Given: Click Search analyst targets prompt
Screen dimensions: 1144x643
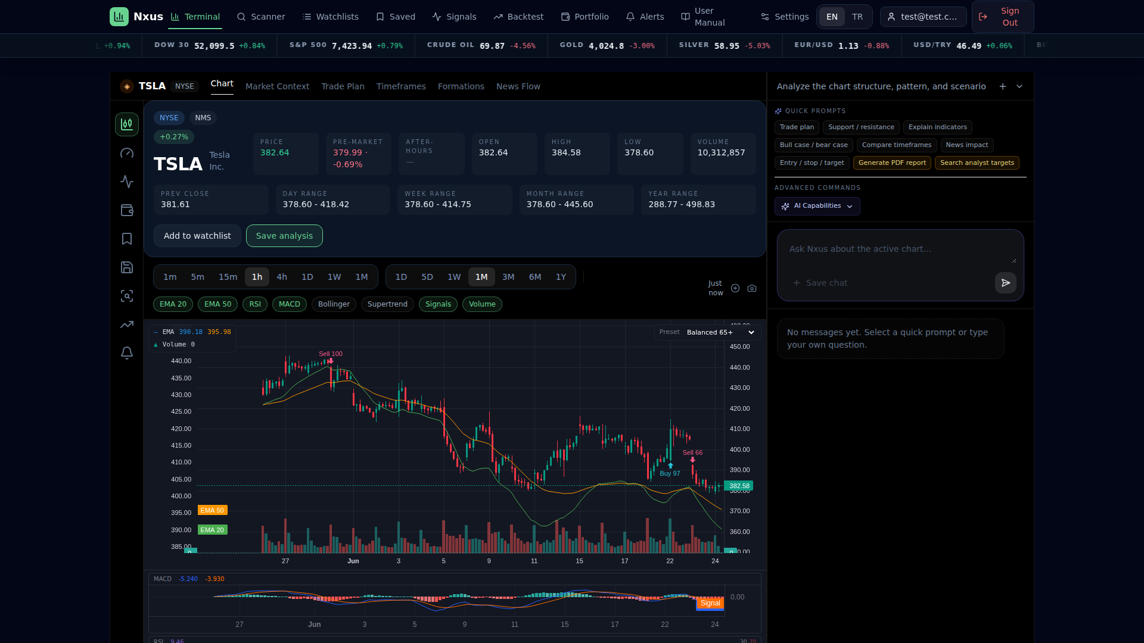Looking at the screenshot, I should (977, 163).
